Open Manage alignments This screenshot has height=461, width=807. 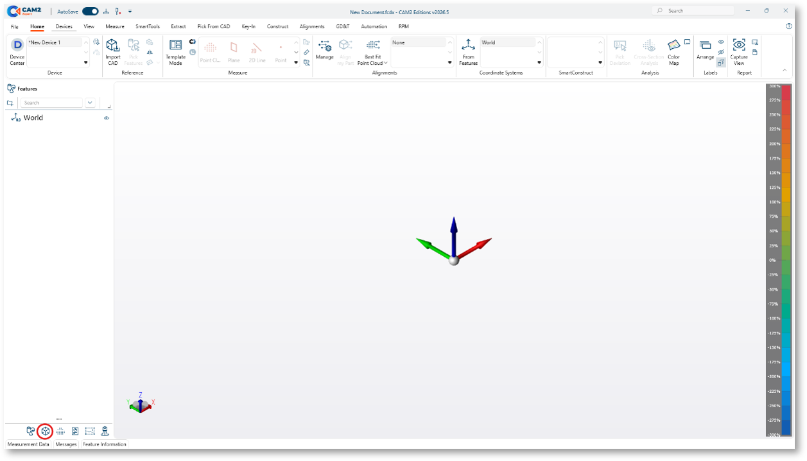pyautogui.click(x=324, y=50)
